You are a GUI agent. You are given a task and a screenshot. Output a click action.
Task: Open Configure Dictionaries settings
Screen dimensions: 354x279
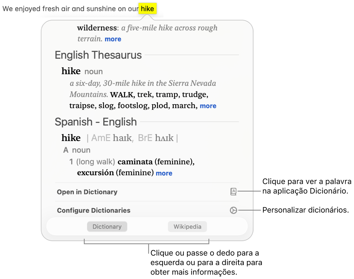(x=93, y=210)
